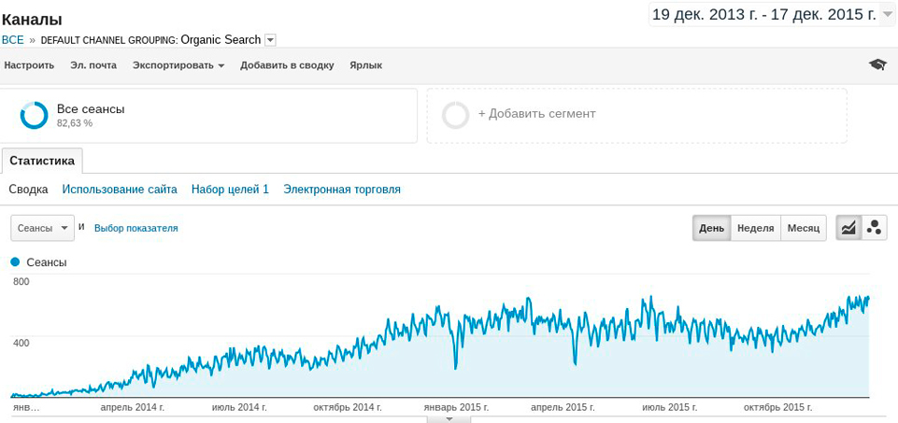The width and height of the screenshot is (898, 423).
Task: Open Электронная торговля view
Action: click(x=342, y=190)
